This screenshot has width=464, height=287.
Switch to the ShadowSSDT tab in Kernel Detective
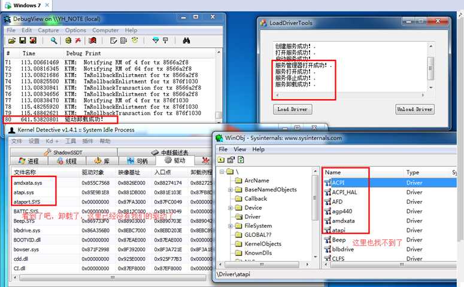coord(63,152)
